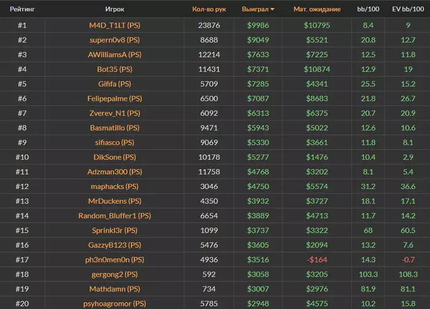Click gergong2 (PS) player link
430x309 pixels.
click(115, 274)
